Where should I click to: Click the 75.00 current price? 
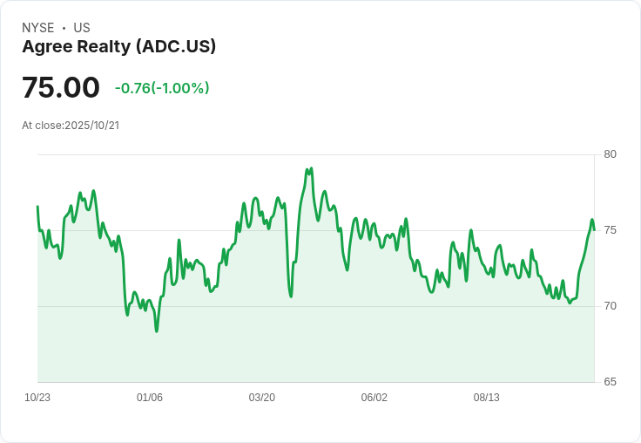[61, 87]
